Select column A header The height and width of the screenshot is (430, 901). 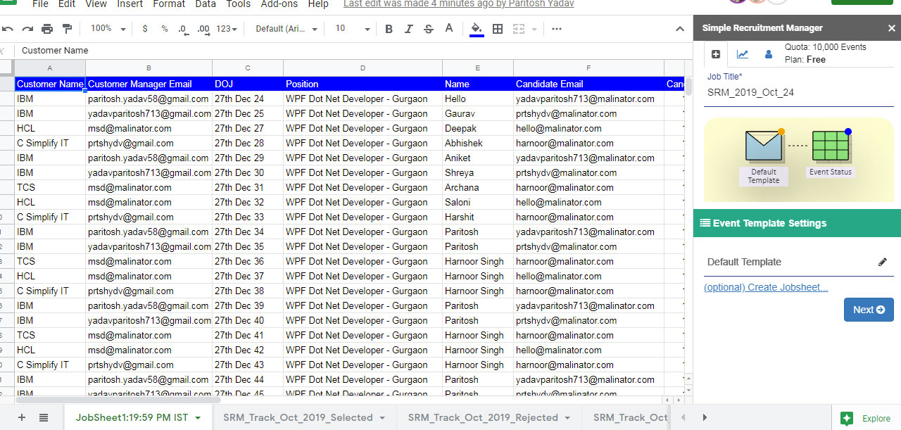49,68
